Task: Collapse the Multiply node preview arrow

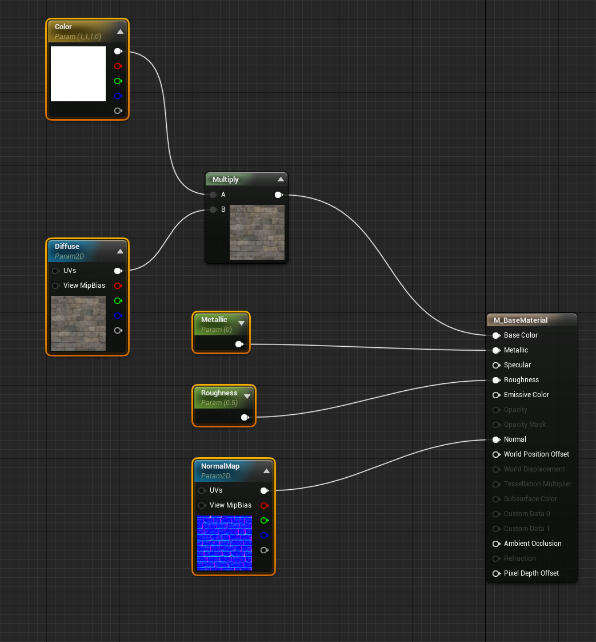Action: (x=279, y=179)
